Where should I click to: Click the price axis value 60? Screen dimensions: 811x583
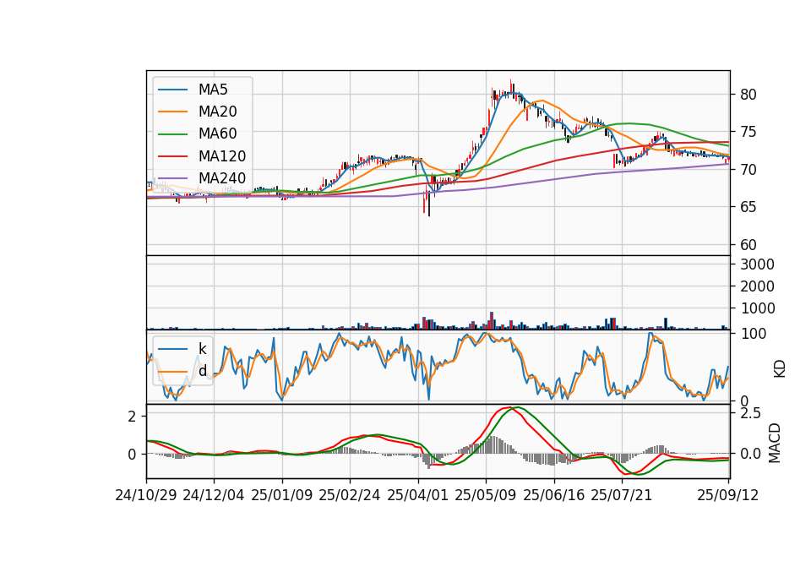click(x=748, y=245)
